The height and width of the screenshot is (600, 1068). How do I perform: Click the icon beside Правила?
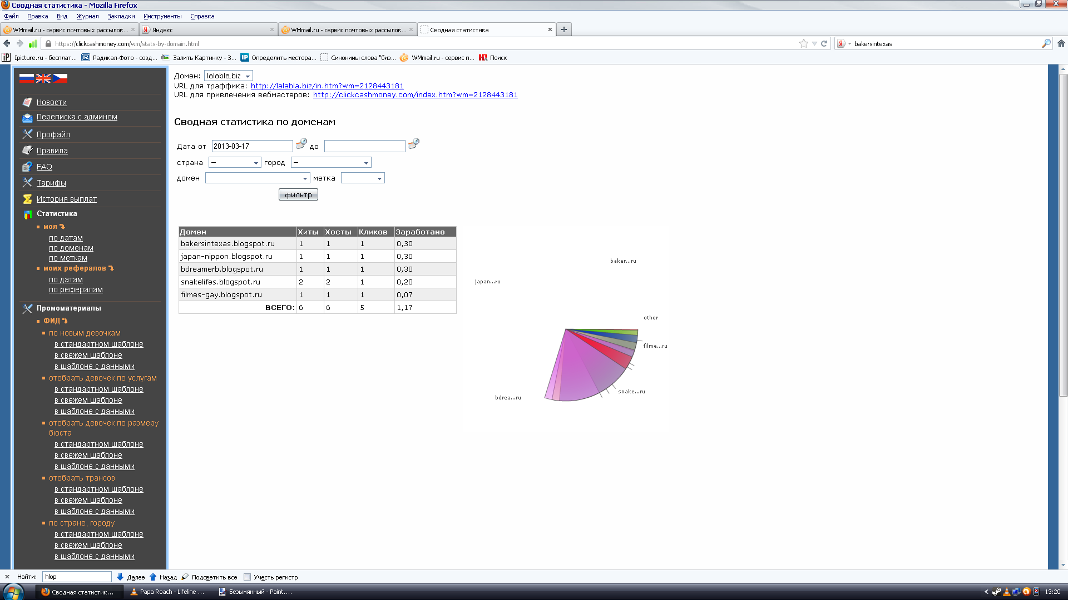pos(27,150)
